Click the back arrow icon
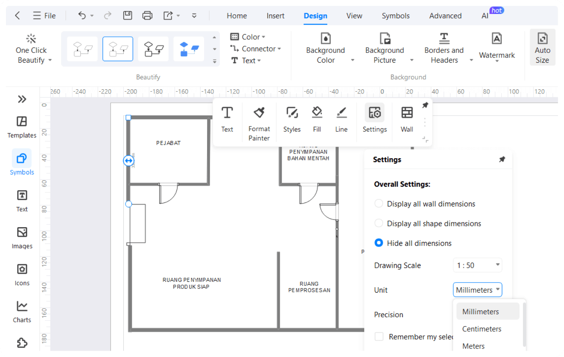564x357 pixels. [x=17, y=16]
